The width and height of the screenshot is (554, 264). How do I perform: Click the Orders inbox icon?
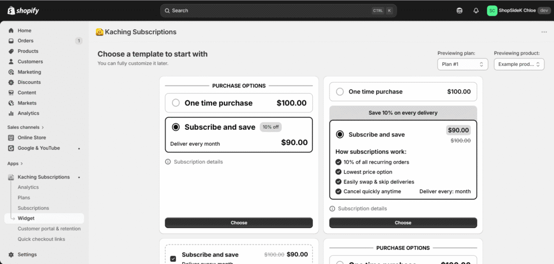point(11,41)
